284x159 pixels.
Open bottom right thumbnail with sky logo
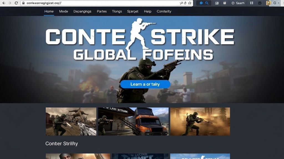click(200, 156)
